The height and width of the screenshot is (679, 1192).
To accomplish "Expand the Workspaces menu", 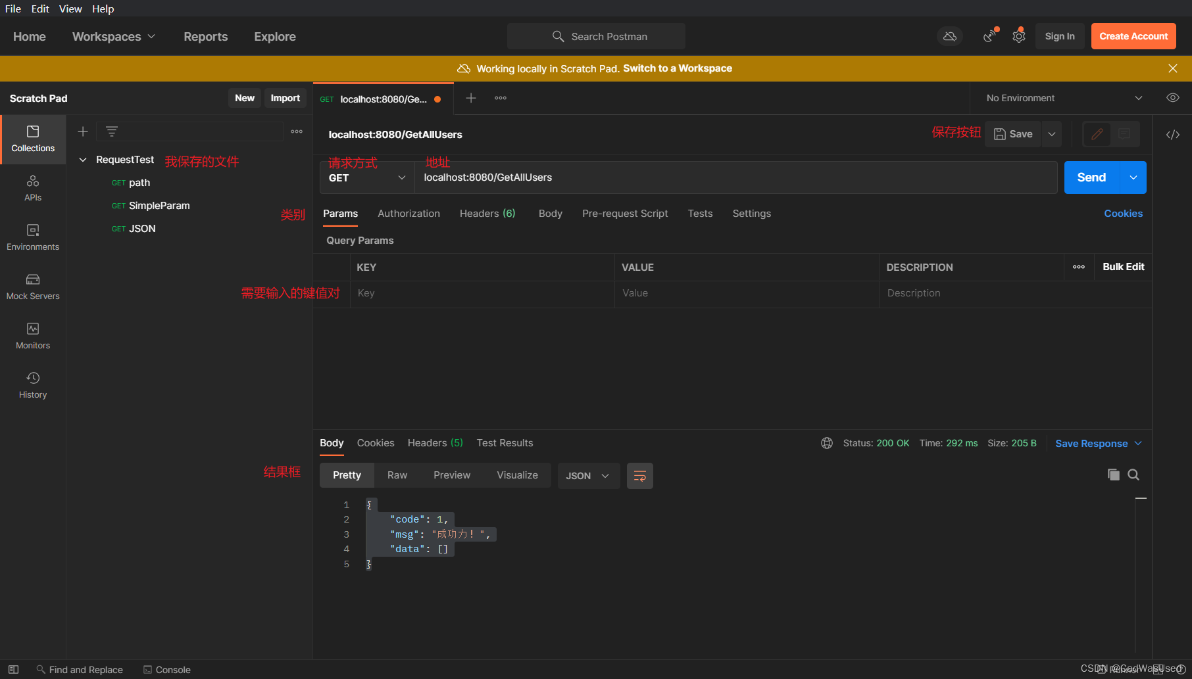I will click(114, 37).
